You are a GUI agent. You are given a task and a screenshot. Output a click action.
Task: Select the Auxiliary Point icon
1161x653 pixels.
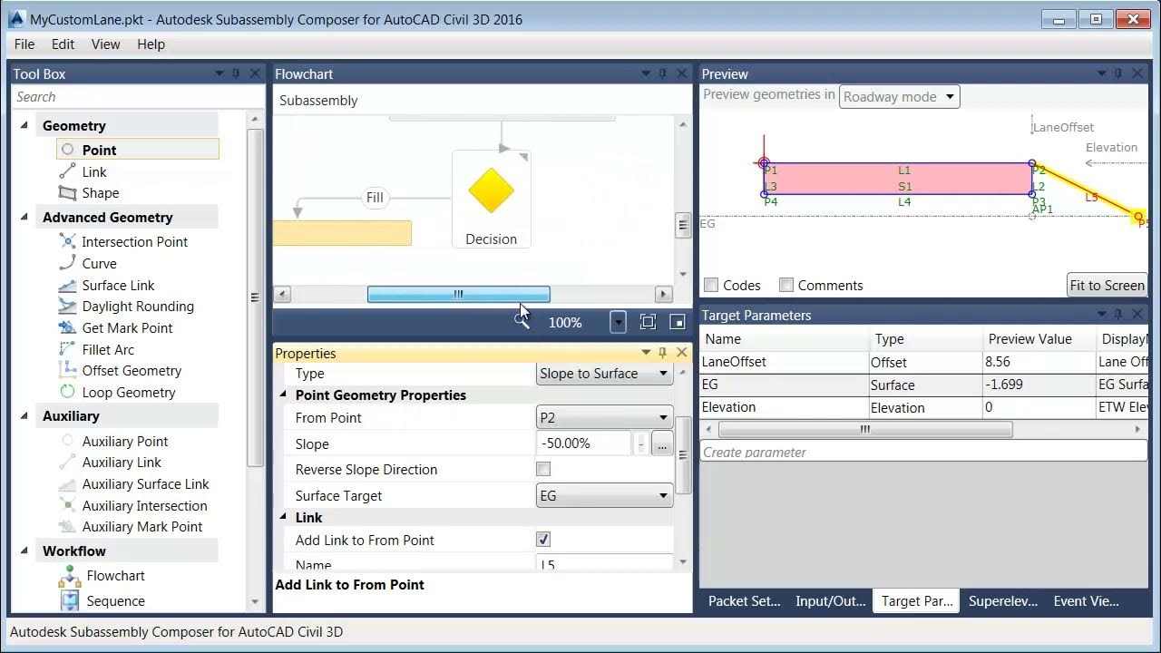point(67,441)
